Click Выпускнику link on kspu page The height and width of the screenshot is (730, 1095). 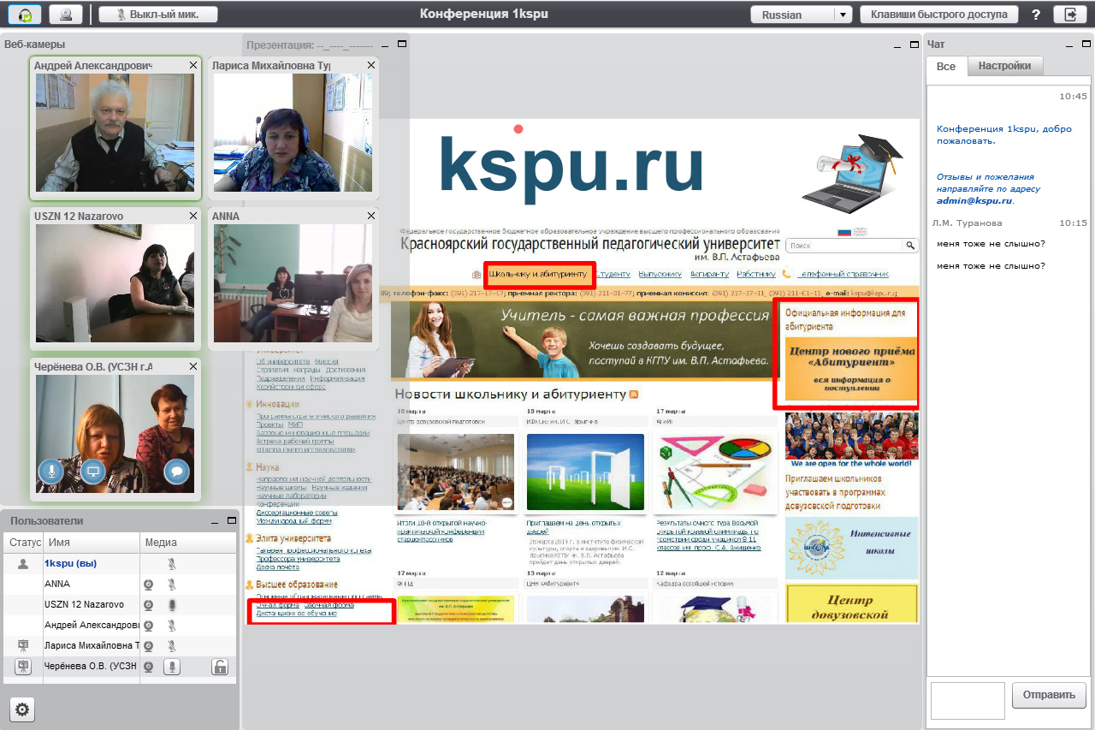pyautogui.click(x=660, y=274)
